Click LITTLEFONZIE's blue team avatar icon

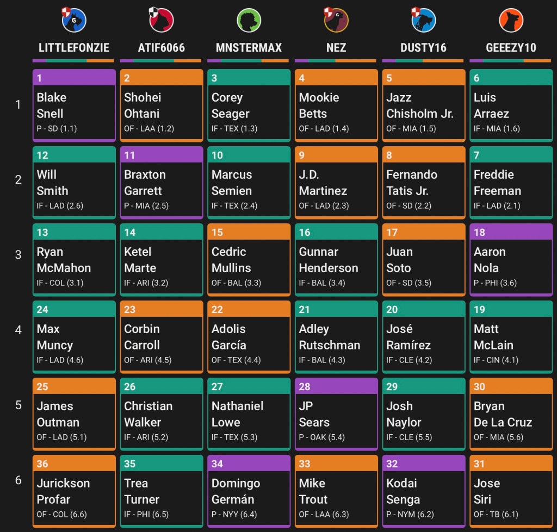coord(74,20)
